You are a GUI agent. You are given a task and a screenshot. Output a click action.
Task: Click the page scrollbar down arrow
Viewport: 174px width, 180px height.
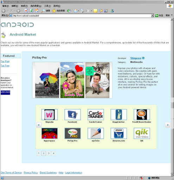point(172,175)
